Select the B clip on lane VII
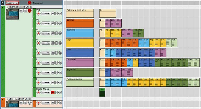Screen dimensions: 201x109 click(x=102, y=23)
